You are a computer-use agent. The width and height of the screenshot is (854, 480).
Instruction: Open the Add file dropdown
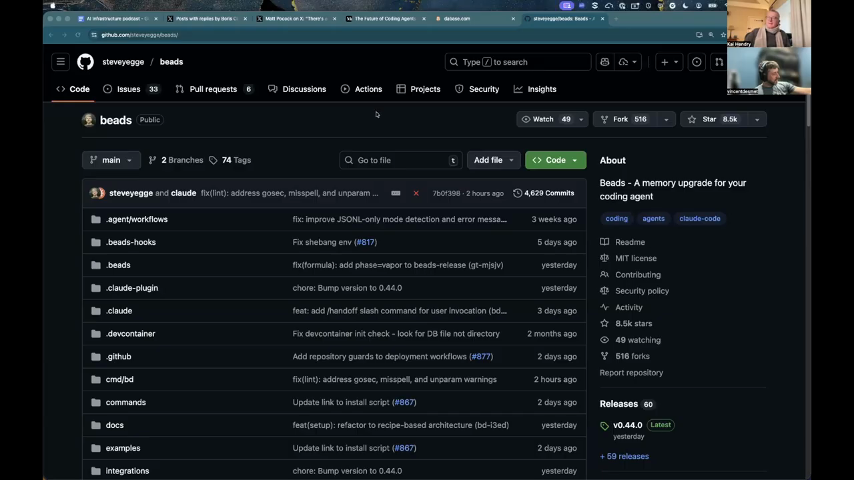pyautogui.click(x=493, y=160)
